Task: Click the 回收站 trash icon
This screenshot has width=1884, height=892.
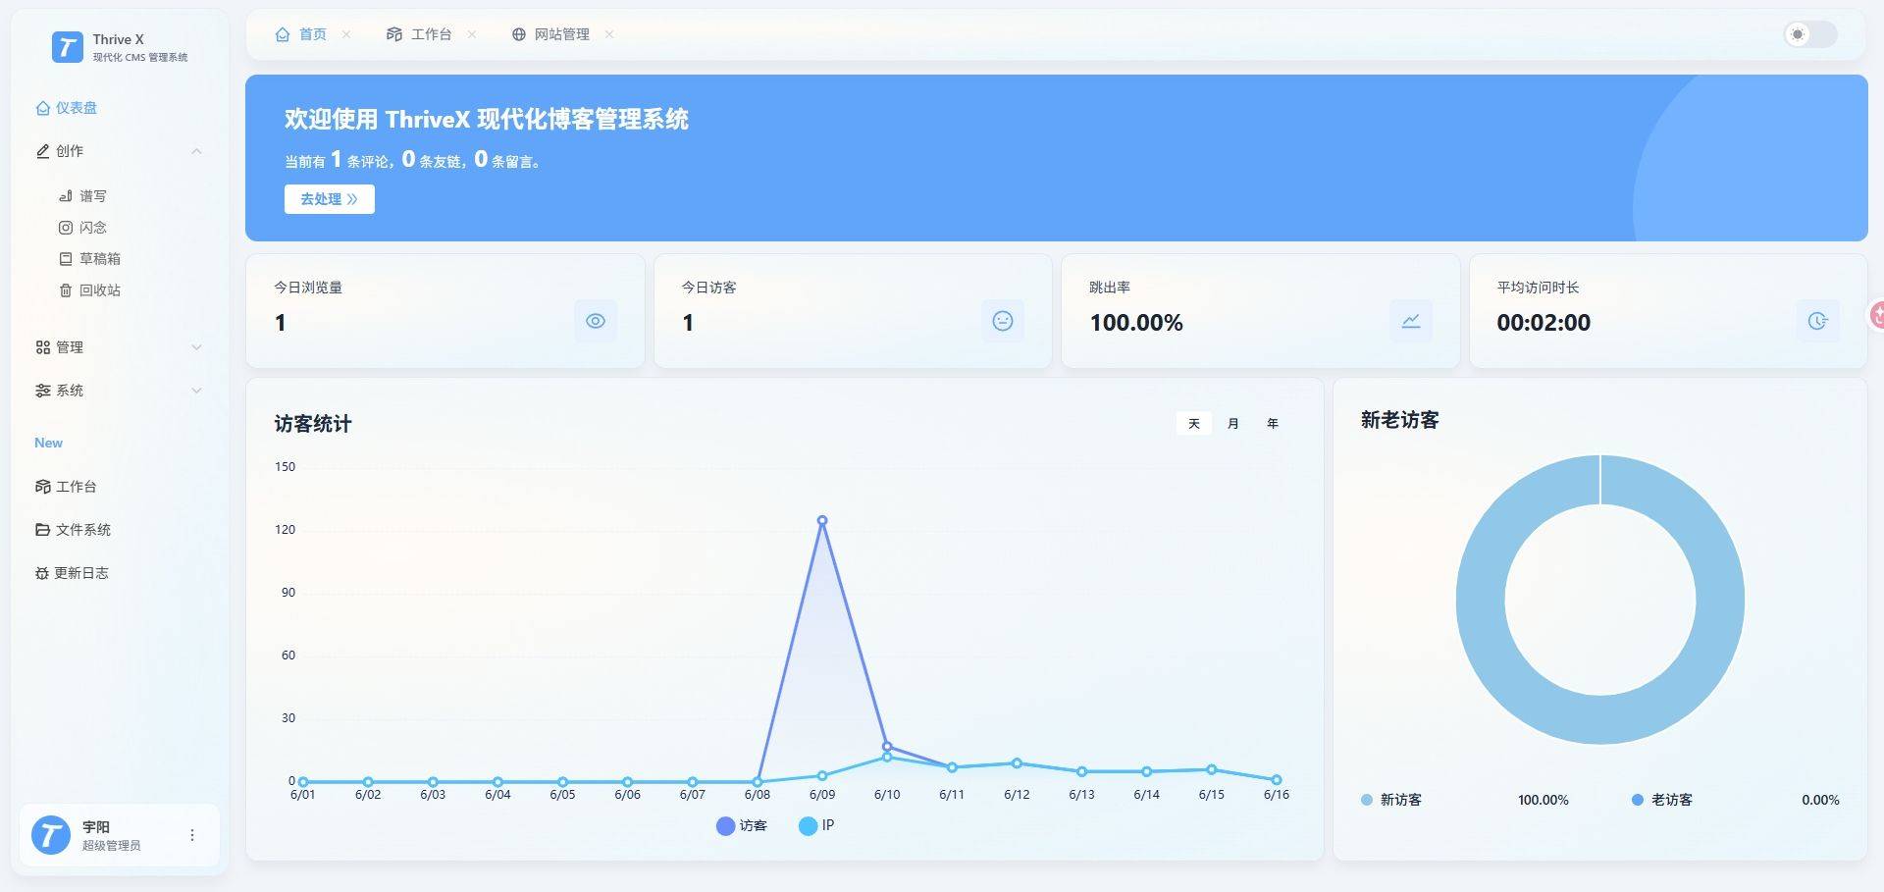Action: coord(66,290)
